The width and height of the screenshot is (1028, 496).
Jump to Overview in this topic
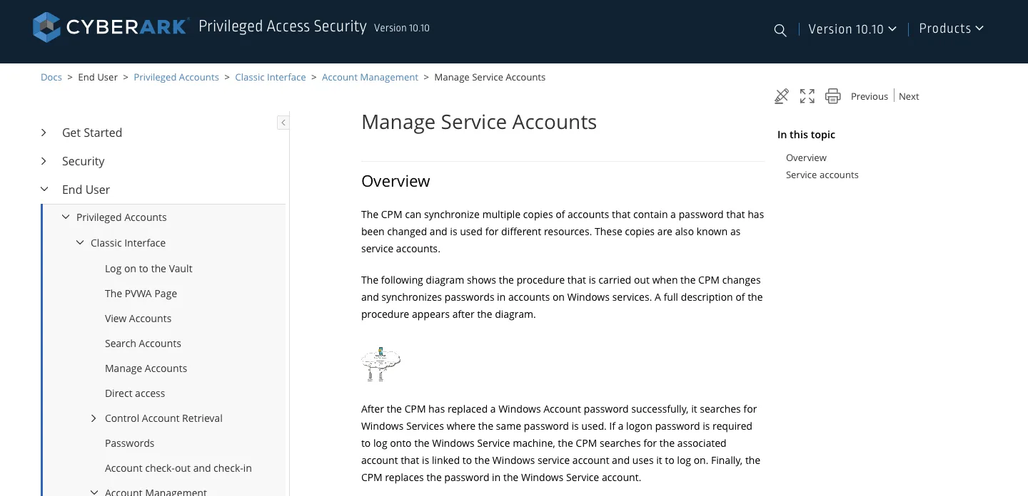click(806, 157)
